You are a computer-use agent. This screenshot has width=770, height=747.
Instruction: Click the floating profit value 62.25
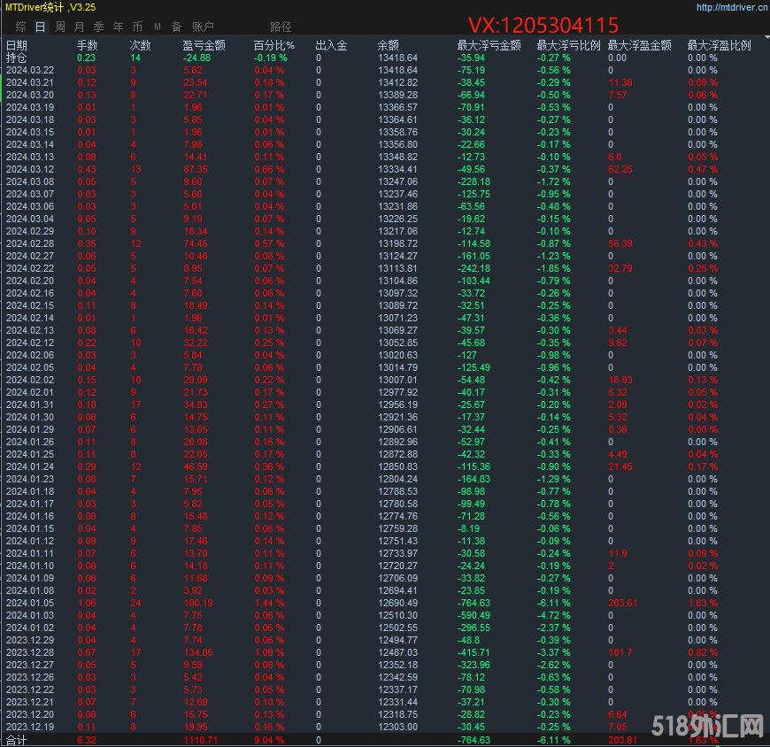[620, 169]
